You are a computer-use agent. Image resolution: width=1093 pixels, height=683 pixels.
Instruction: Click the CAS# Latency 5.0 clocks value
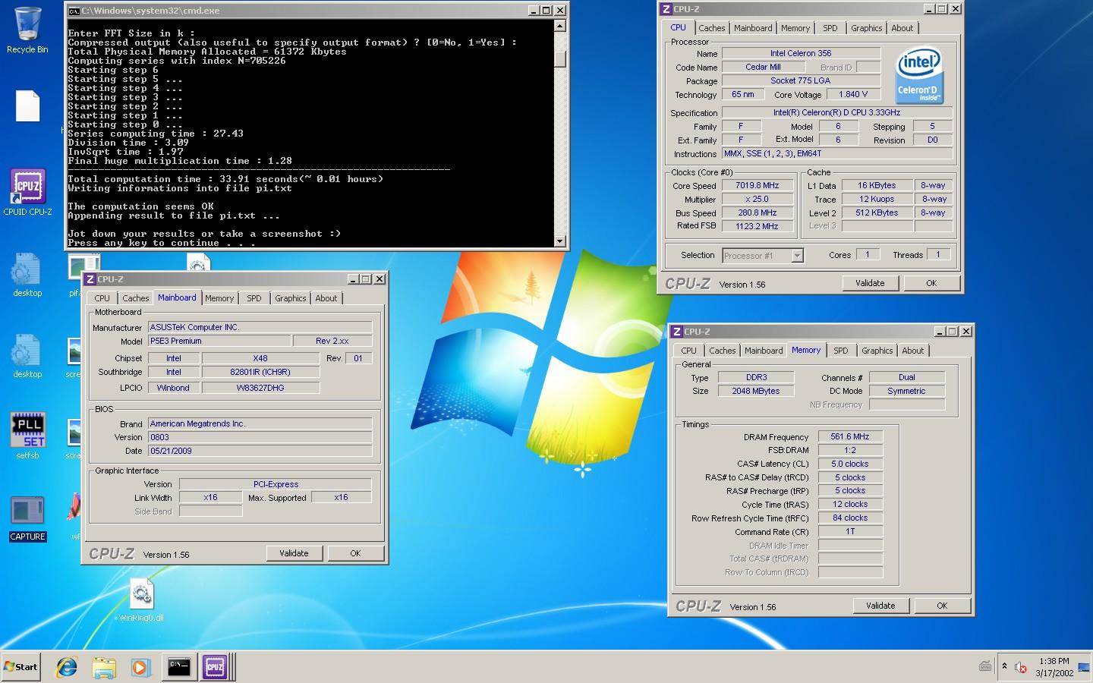pyautogui.click(x=850, y=464)
